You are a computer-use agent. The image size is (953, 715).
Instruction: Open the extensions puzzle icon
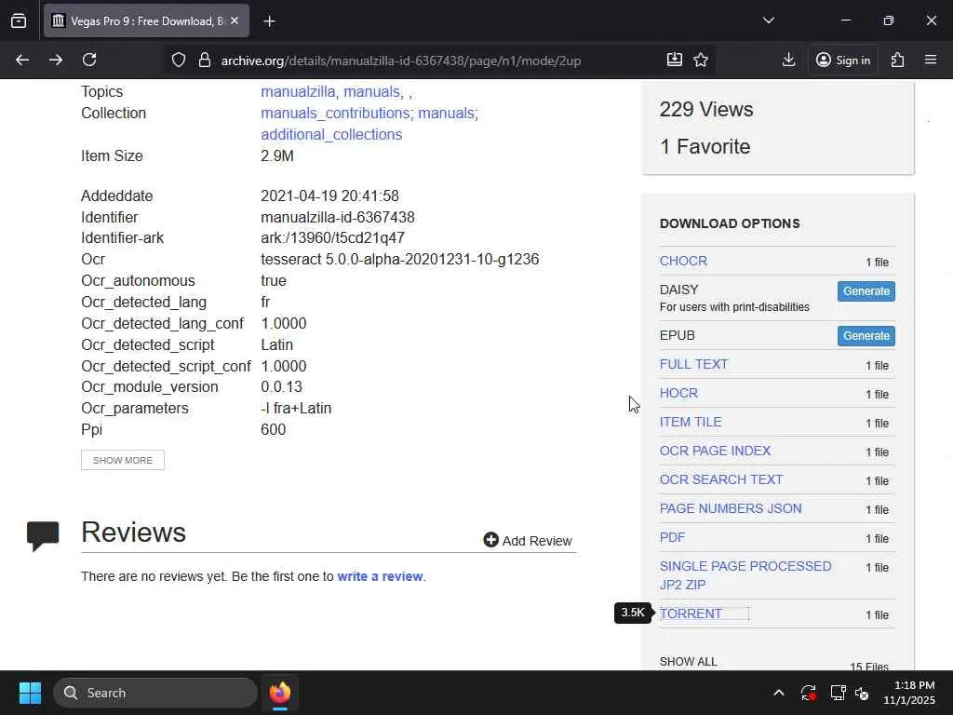[898, 60]
